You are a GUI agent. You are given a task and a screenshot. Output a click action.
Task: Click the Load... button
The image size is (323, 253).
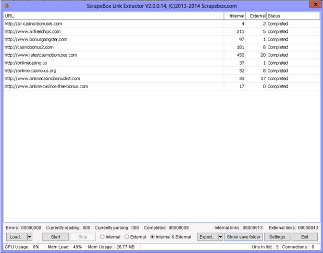tap(17, 237)
